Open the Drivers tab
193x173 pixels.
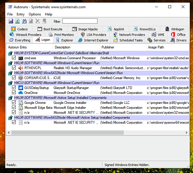pos(178,40)
